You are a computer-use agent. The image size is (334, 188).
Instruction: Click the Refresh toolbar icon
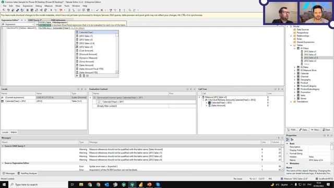pyautogui.click(x=22, y=10)
